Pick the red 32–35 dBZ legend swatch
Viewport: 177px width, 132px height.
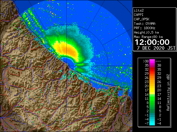(152, 70)
